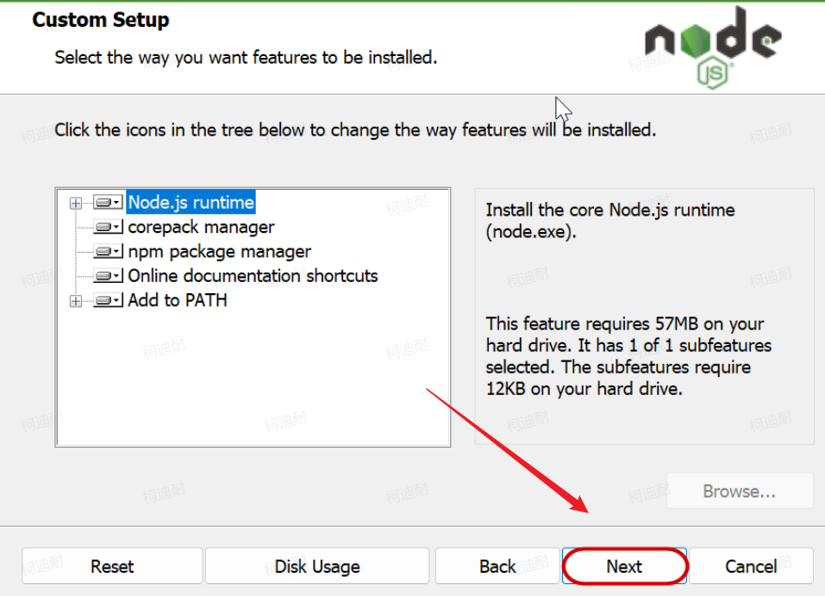
Task: Select the npm package manager feature row
Action: 220,252
